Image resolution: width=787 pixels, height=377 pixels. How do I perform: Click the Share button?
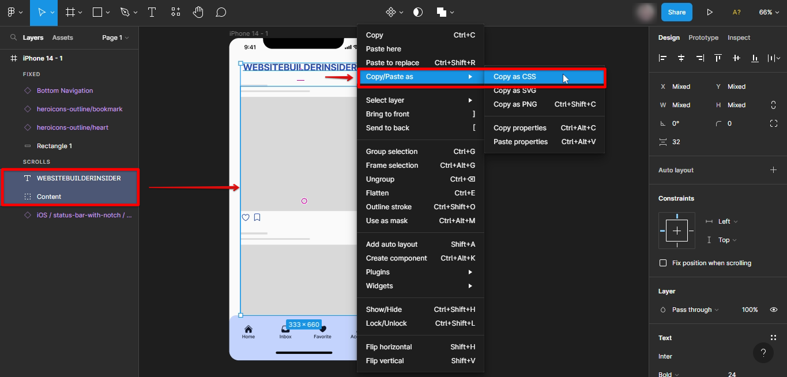click(677, 12)
